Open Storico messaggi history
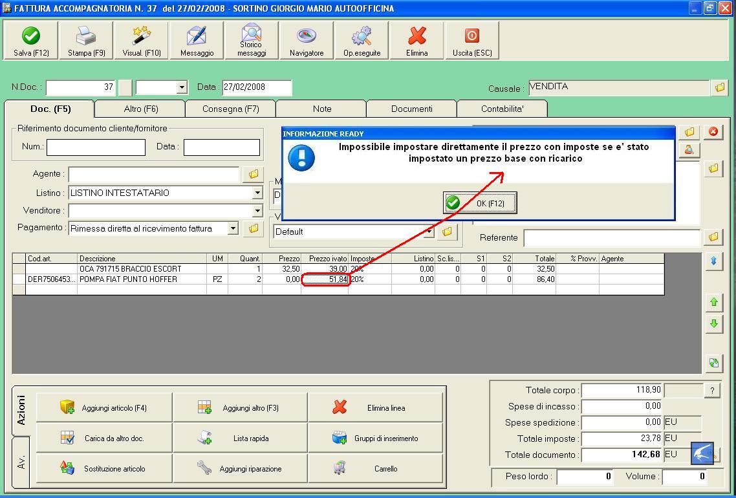The height and width of the screenshot is (498, 736). (252, 40)
